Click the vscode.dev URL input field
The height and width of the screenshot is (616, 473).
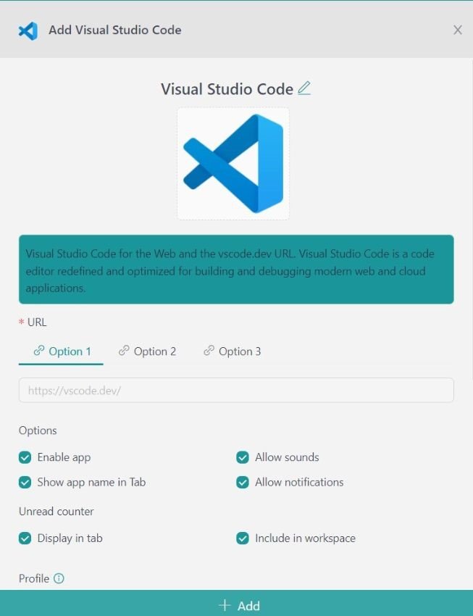click(236, 390)
